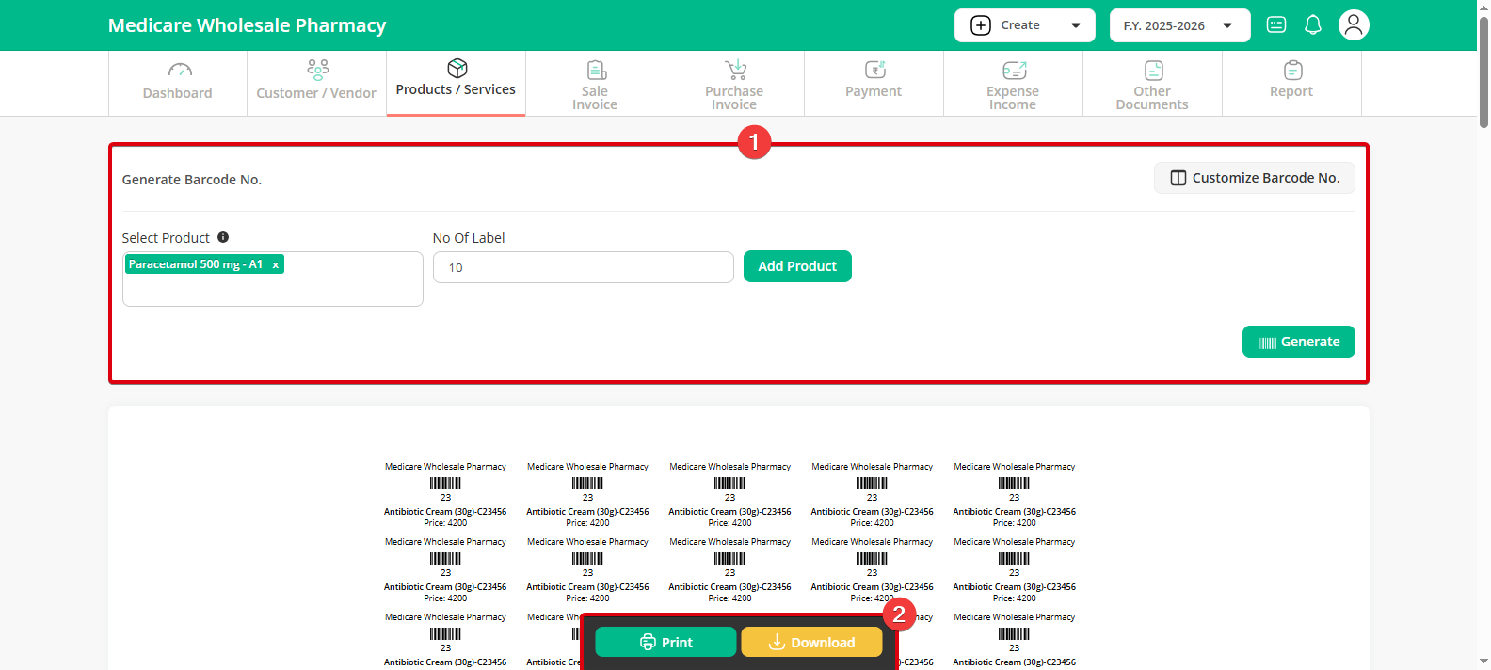Open the user profile avatar
The height and width of the screenshot is (670, 1491).
click(x=1354, y=25)
